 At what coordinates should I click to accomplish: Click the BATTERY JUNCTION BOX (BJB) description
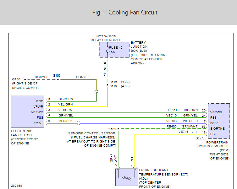(149, 53)
